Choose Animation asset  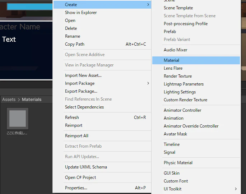(x=196, y=118)
